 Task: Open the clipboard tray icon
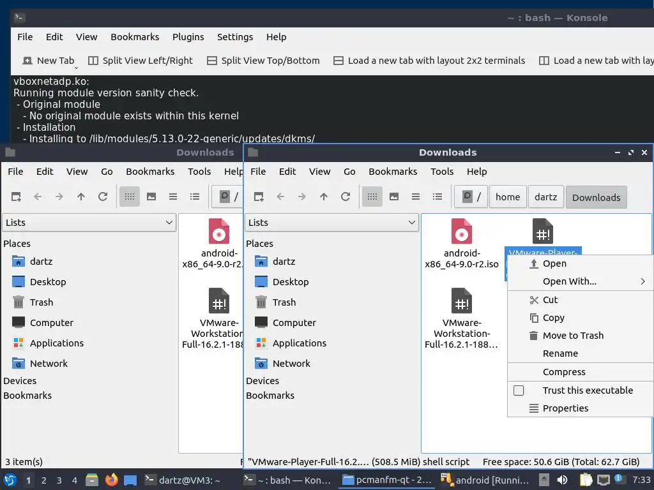pyautogui.click(x=586, y=480)
